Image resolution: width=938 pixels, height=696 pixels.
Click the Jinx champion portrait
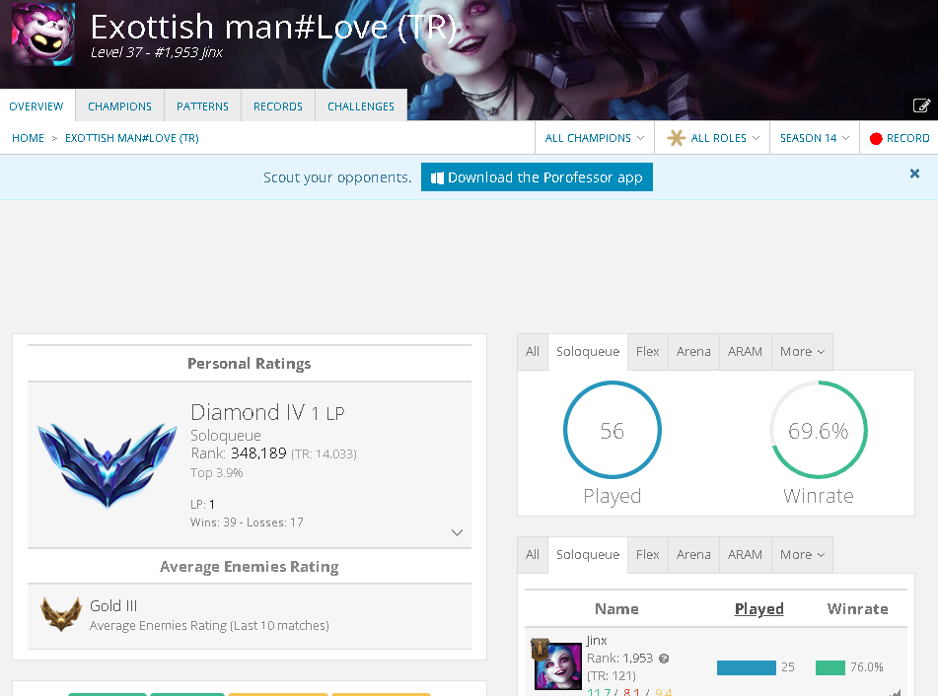(x=557, y=664)
